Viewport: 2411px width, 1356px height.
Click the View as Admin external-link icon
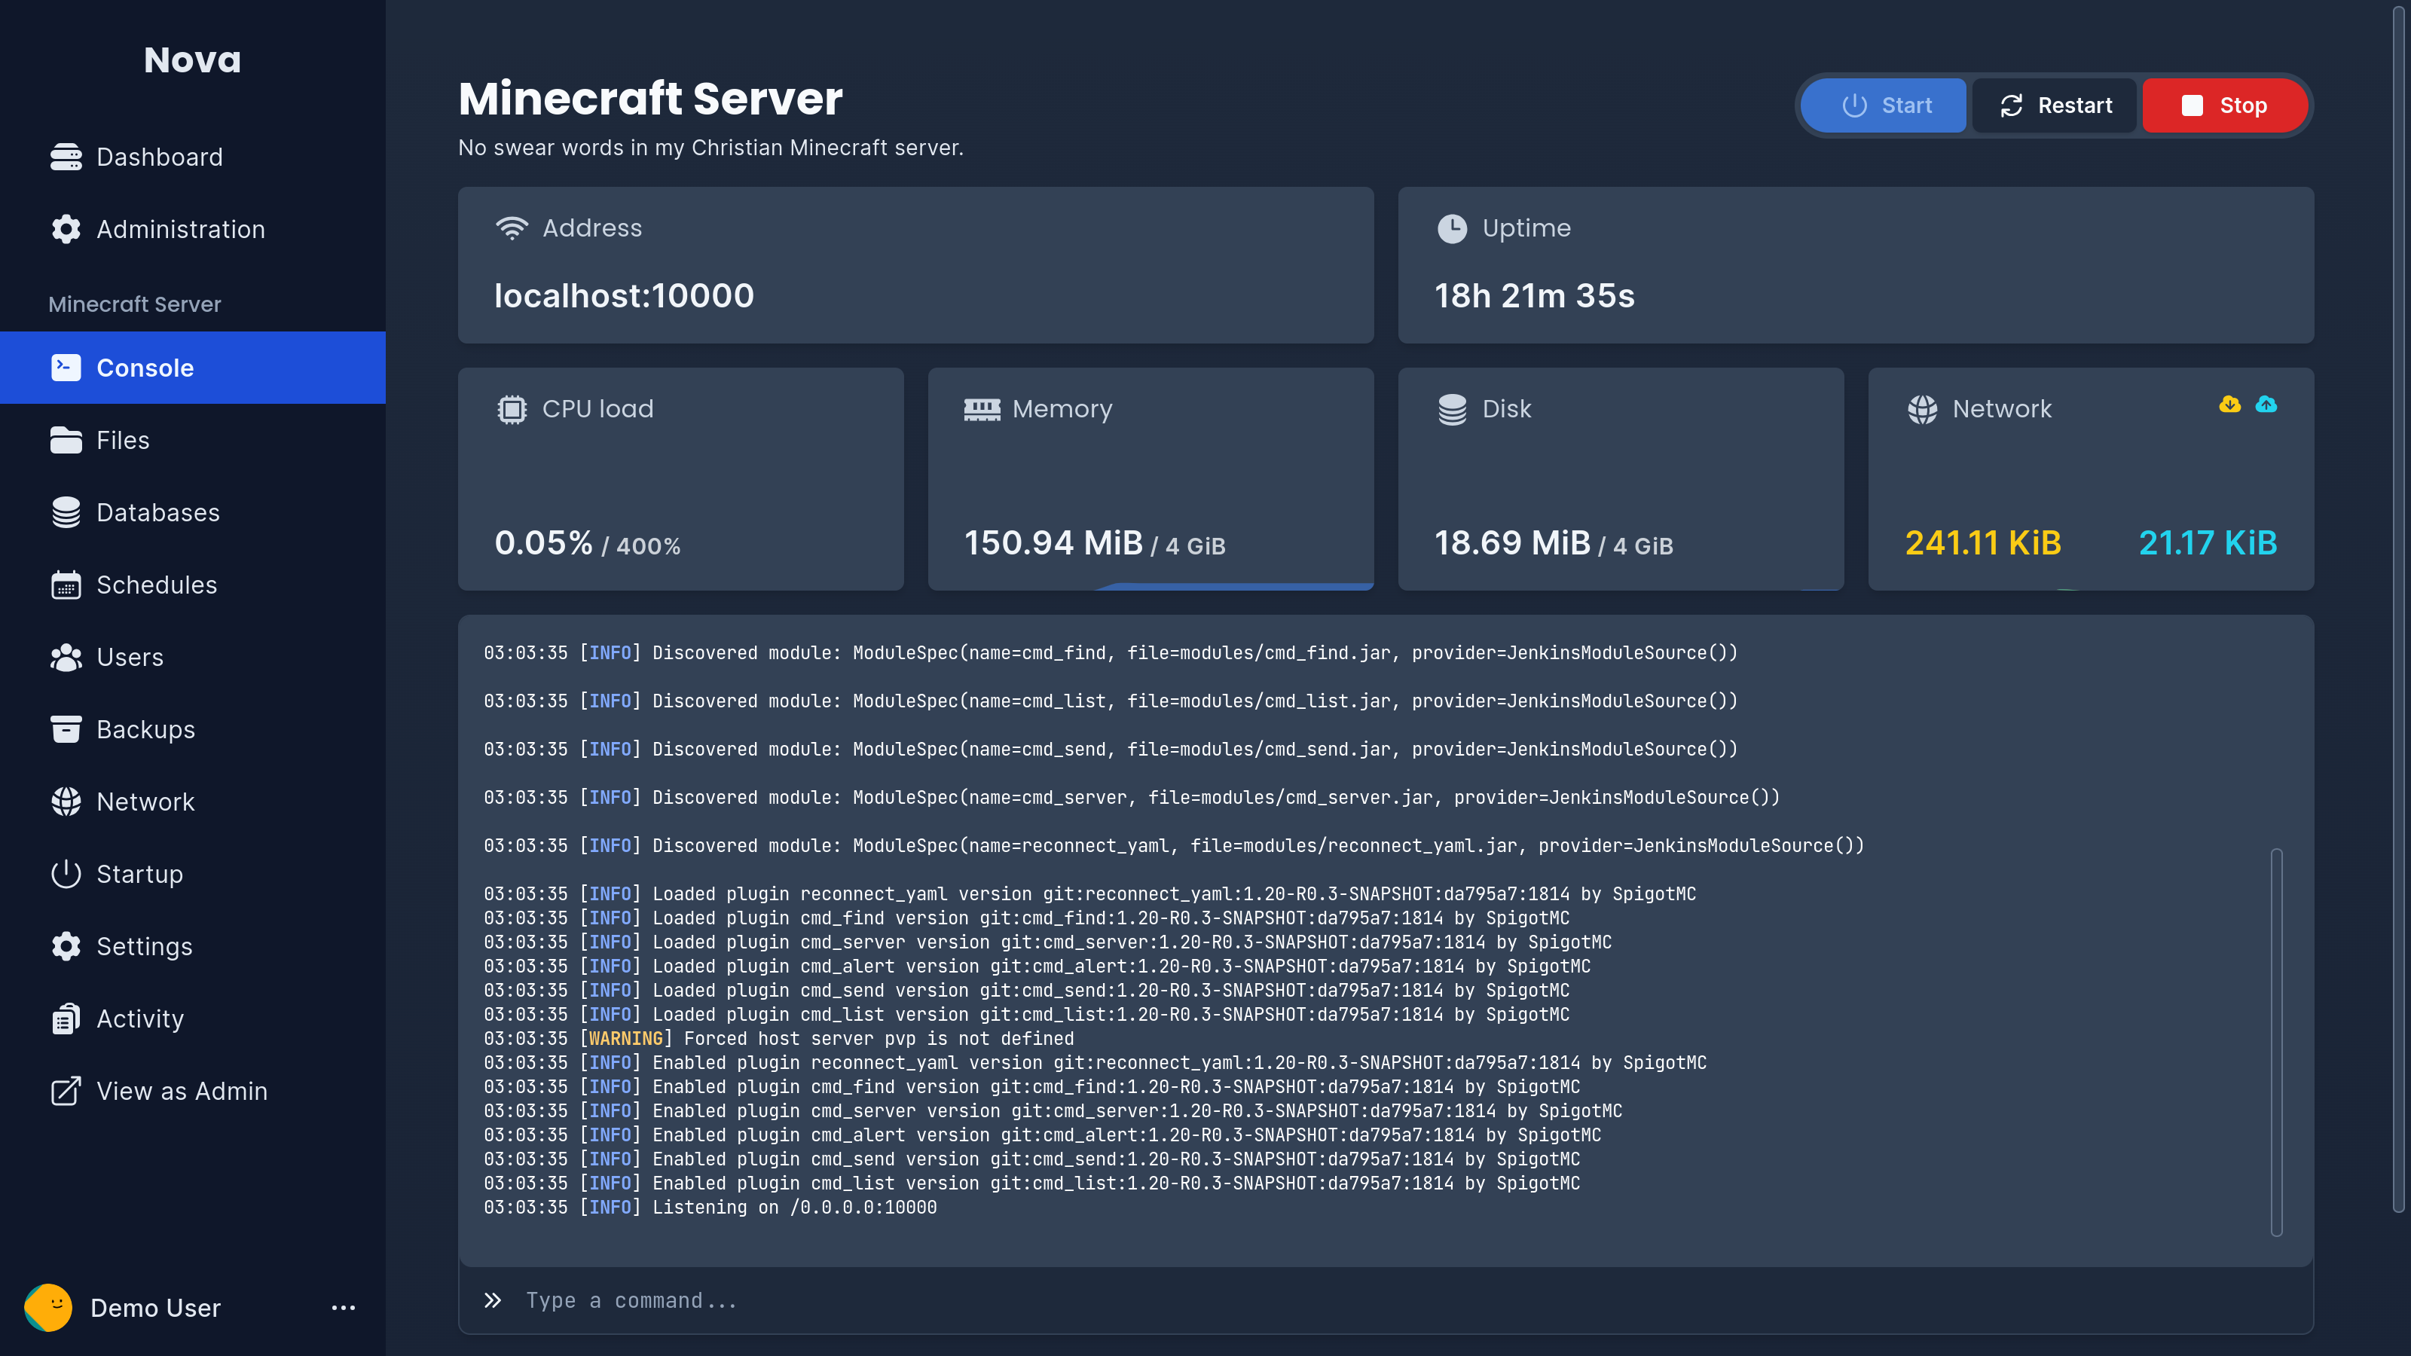coord(66,1091)
